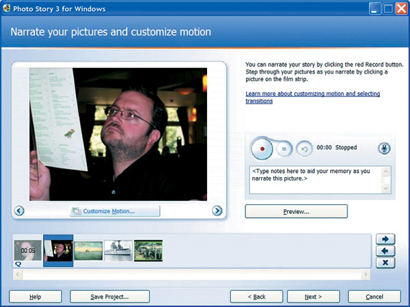Select the first film strip thumbnail marked 00:05
Image resolution: width=410 pixels, height=307 pixels.
pos(28,250)
